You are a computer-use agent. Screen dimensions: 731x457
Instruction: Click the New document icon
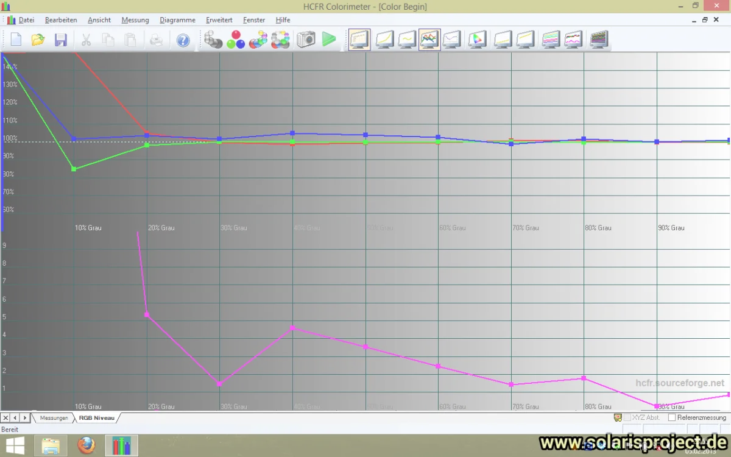(x=16, y=40)
